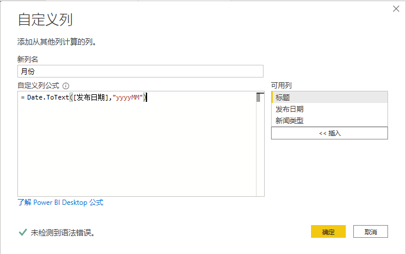Screen dimensions: 406x254
Task: Click the 未检测到语法错误 status message
Action: point(63,233)
